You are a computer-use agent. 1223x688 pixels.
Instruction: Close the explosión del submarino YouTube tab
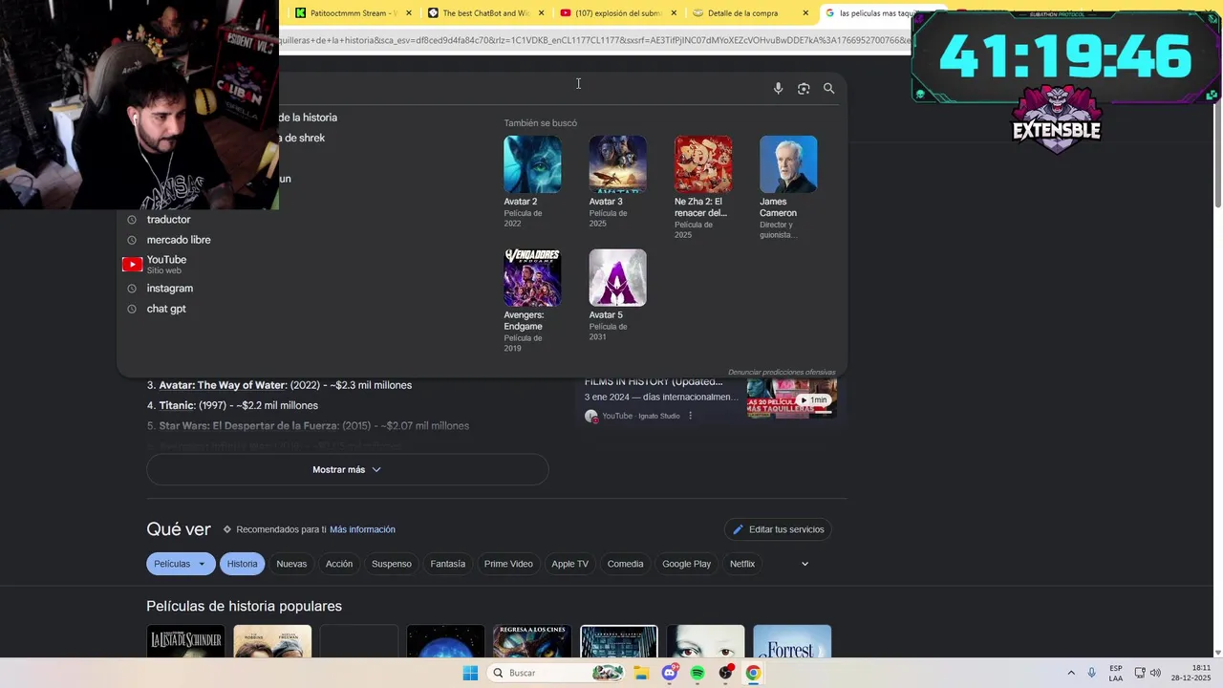674,13
